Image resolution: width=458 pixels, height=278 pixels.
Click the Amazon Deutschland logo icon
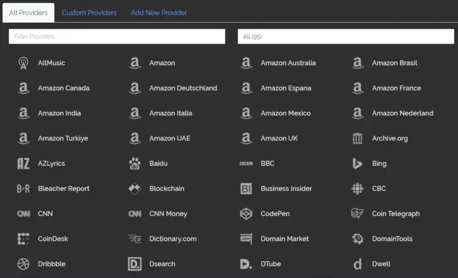(135, 88)
